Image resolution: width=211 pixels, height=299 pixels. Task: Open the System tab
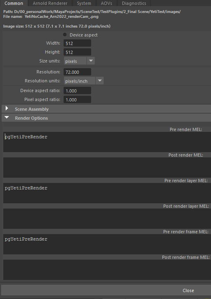[x=84, y=3]
